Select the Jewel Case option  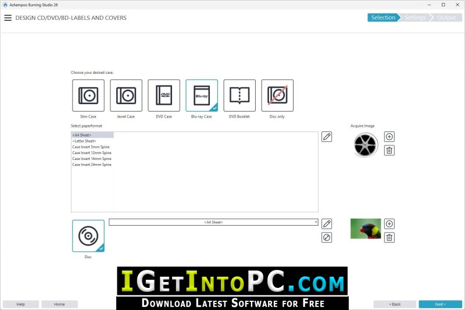[126, 95]
